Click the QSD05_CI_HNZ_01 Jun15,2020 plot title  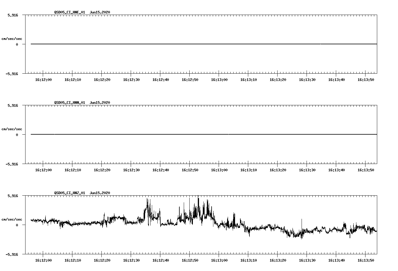click(x=82, y=193)
